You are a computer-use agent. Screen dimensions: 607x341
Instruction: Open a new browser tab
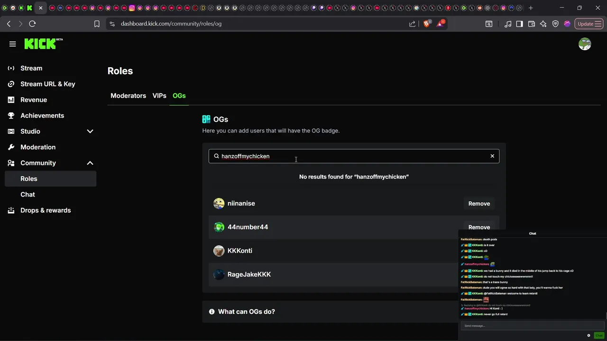(x=531, y=8)
